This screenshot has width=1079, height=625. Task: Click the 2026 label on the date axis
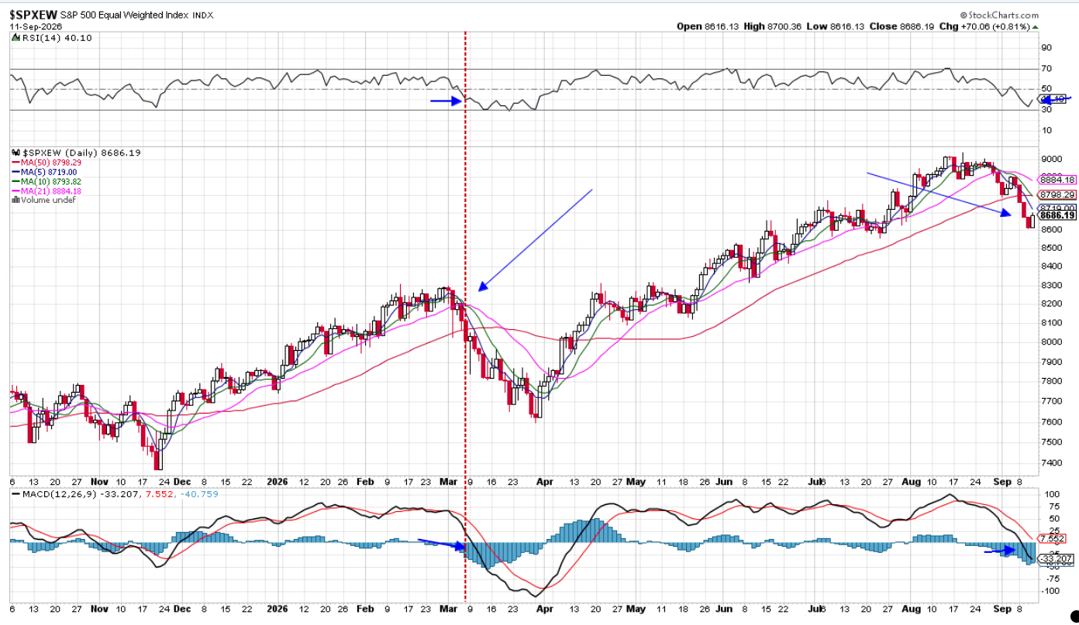point(278,481)
